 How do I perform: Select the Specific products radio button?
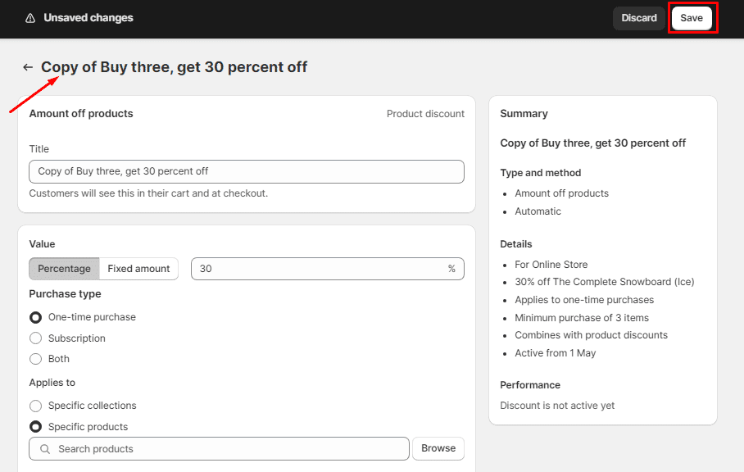coord(36,427)
